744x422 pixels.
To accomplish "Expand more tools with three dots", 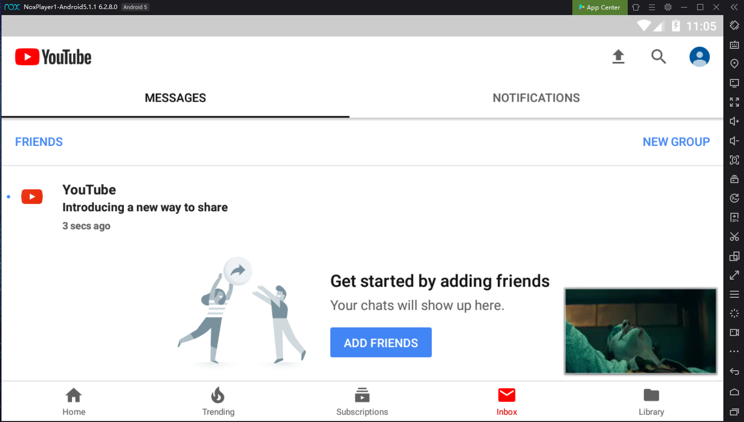I will pyautogui.click(x=734, y=352).
